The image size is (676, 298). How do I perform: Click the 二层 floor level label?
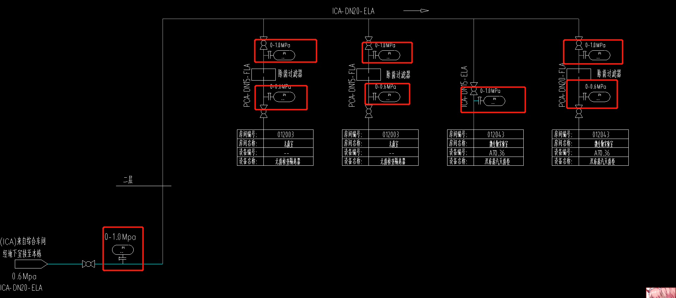pyautogui.click(x=128, y=180)
